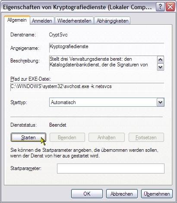This screenshot has height=203, width=177.
Task: Apply settings with Übernehmen button
Action: click(157, 194)
